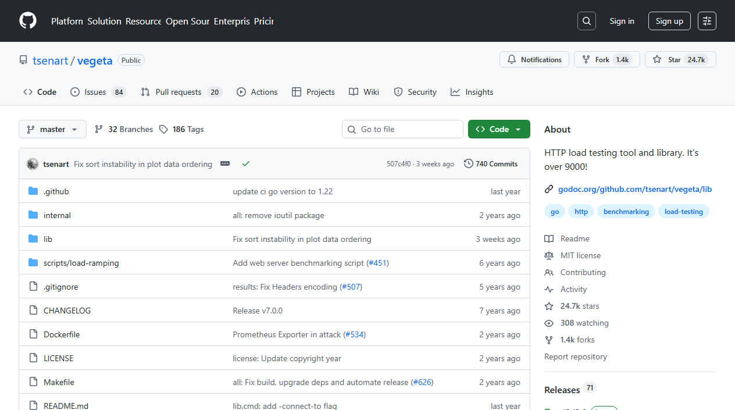This screenshot has width=735, height=410.
Task: Switch to the Pull requests tab
Action: pyautogui.click(x=181, y=92)
